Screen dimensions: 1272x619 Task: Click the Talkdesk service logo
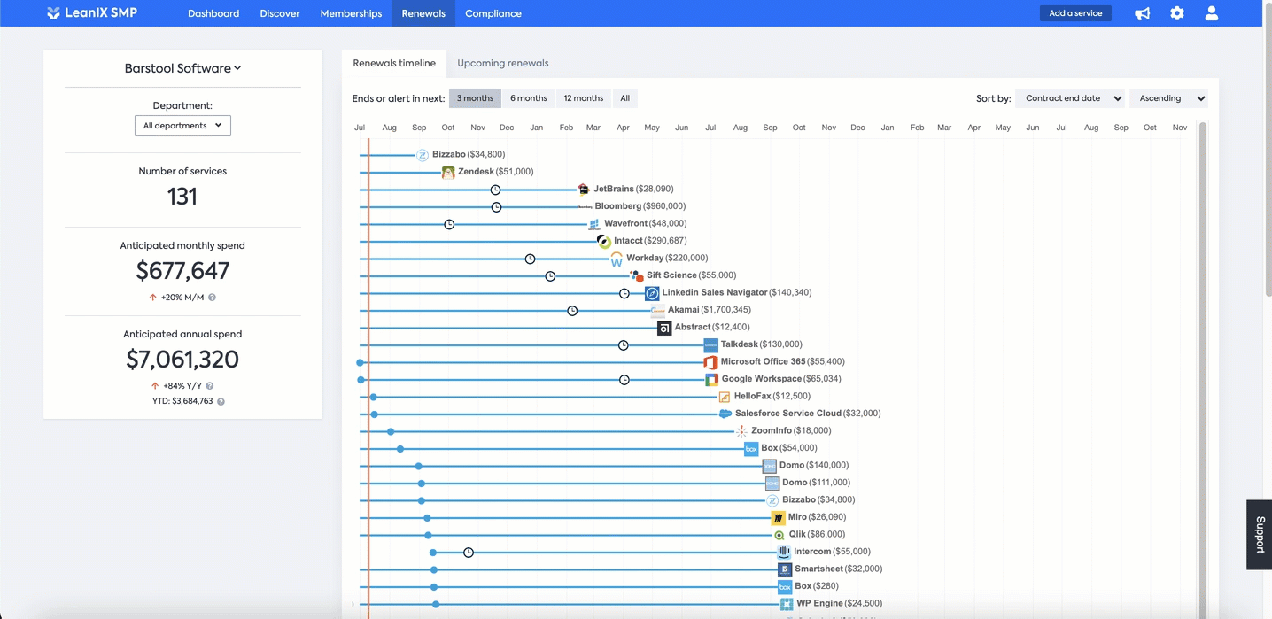coord(710,344)
